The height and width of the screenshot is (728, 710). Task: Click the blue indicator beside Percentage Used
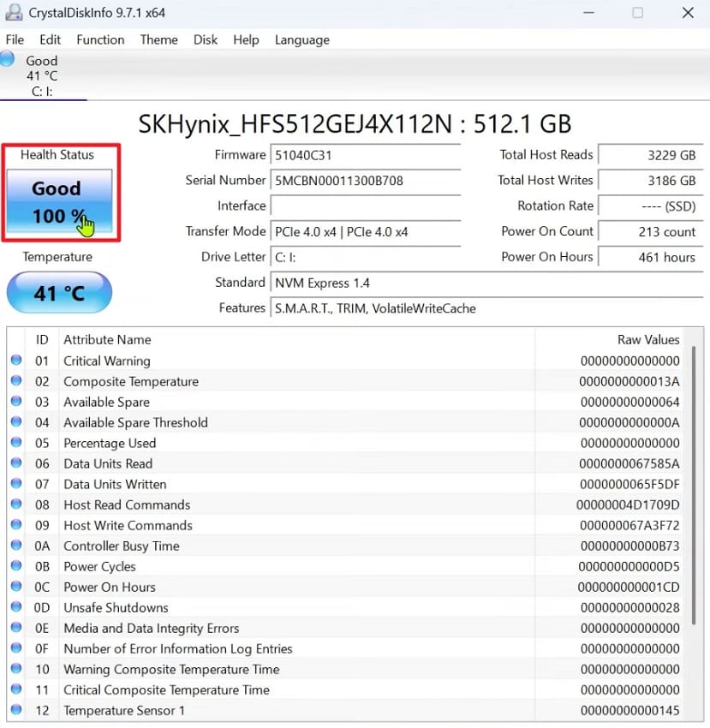(x=16, y=443)
